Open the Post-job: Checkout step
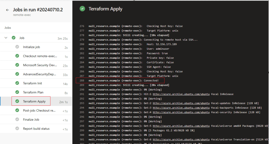 click(39, 111)
